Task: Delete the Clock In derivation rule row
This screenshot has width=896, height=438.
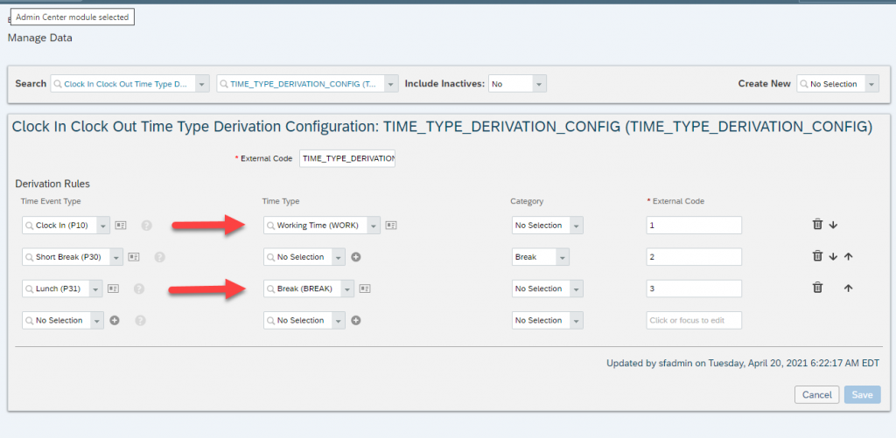Action: click(817, 225)
